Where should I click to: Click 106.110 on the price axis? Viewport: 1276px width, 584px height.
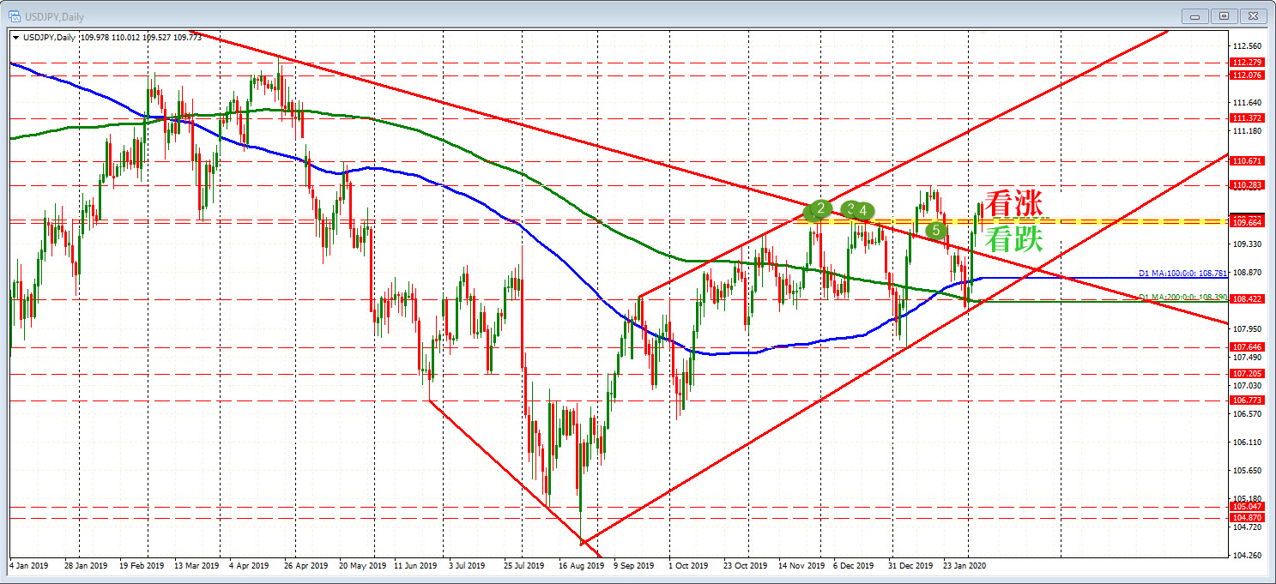pyautogui.click(x=1247, y=443)
